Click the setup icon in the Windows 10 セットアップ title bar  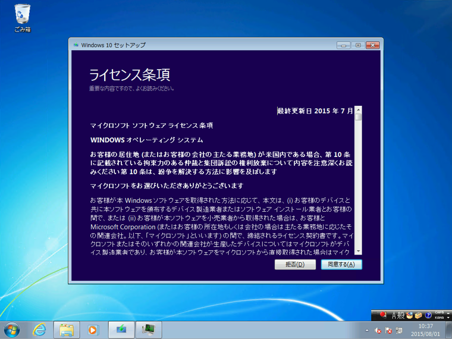click(76, 45)
